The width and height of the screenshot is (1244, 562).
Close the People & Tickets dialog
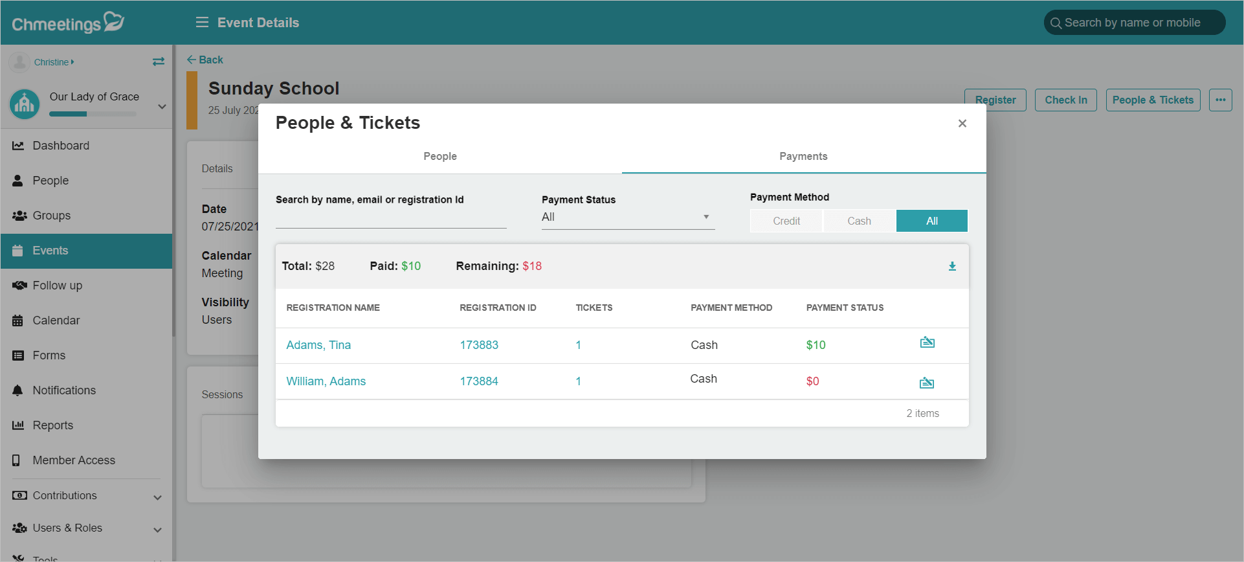point(962,123)
